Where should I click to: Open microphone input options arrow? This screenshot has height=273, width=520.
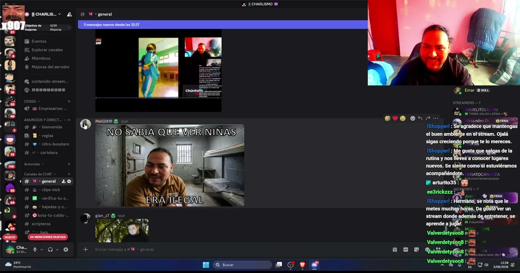[x=42, y=249]
